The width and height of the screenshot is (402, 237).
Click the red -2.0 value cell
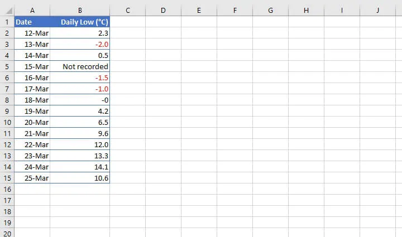pos(80,44)
